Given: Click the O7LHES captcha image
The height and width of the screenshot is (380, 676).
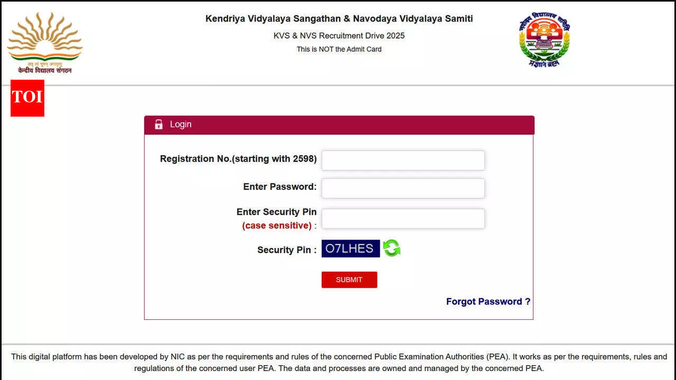Looking at the screenshot, I should pyautogui.click(x=350, y=249).
